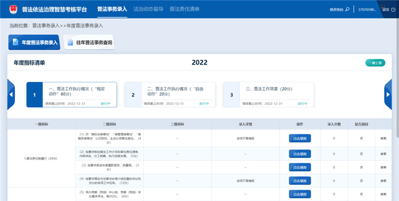
Task: Click 点击填报 for indicator (5) 党委中心组
Action: 300,194
